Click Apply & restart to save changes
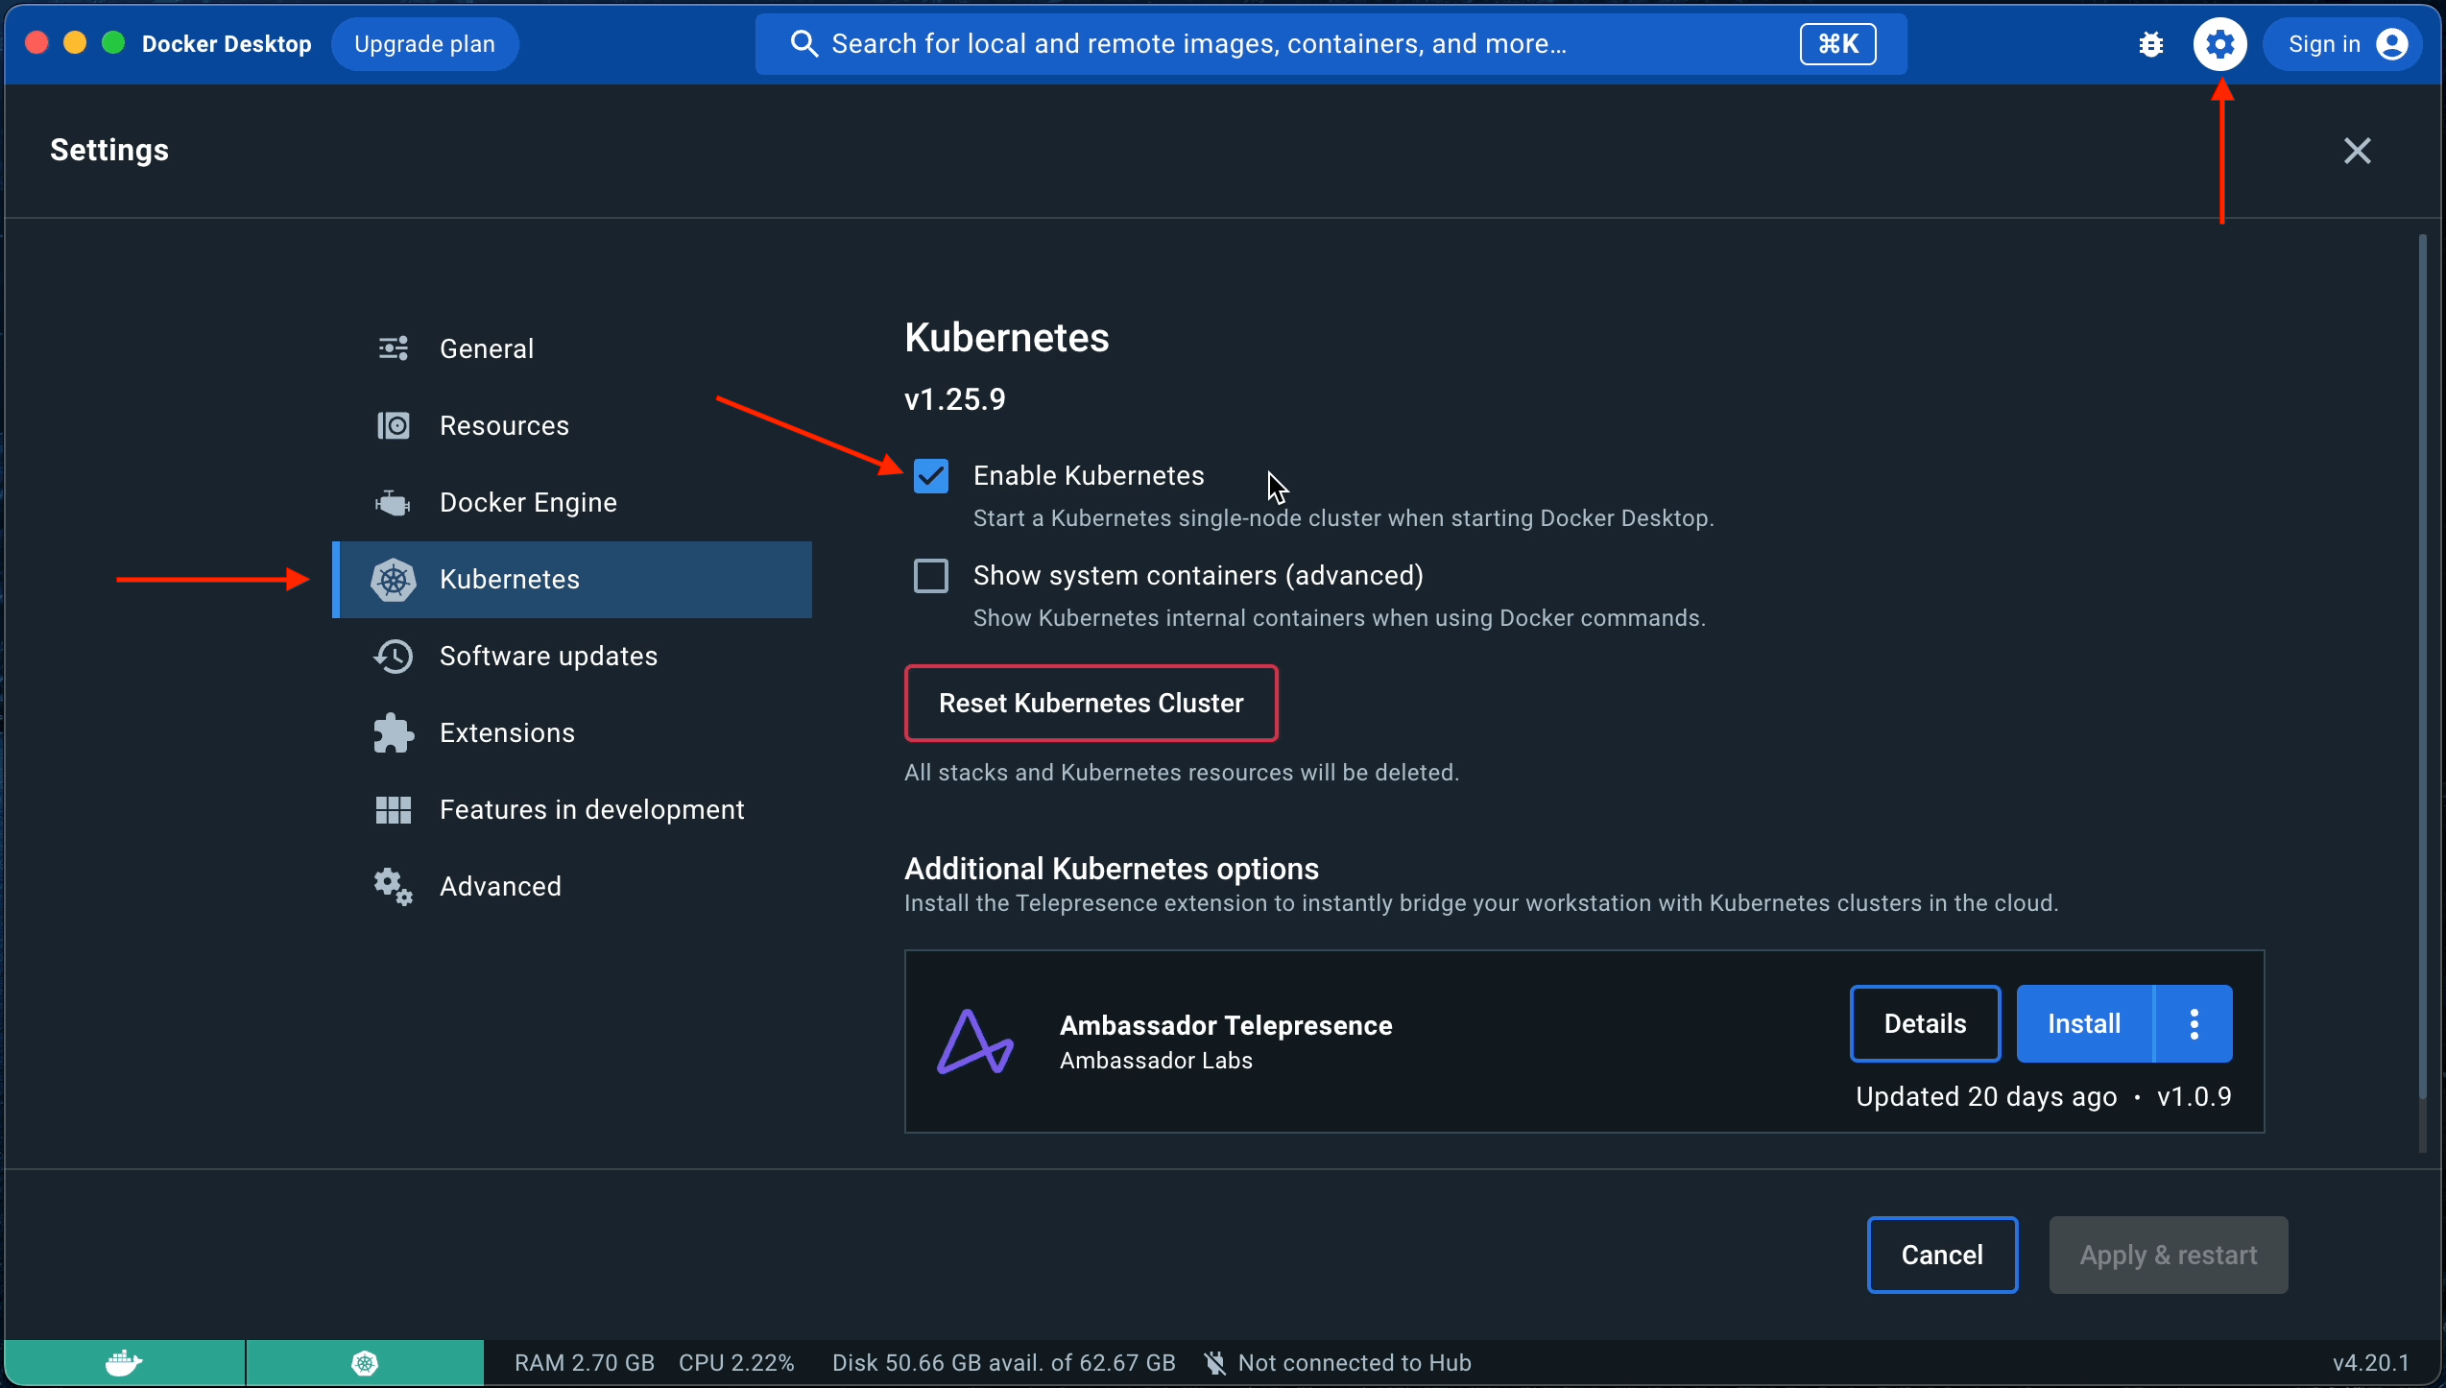Viewport: 2446px width, 1388px height. pos(2168,1255)
